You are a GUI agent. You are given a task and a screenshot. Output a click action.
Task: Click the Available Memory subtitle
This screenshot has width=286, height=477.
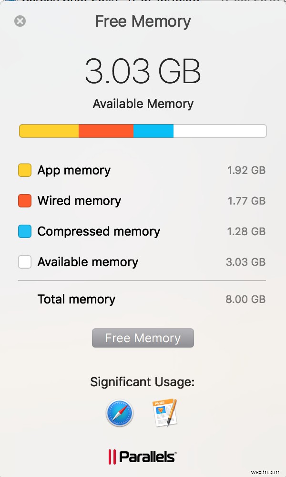tap(143, 104)
